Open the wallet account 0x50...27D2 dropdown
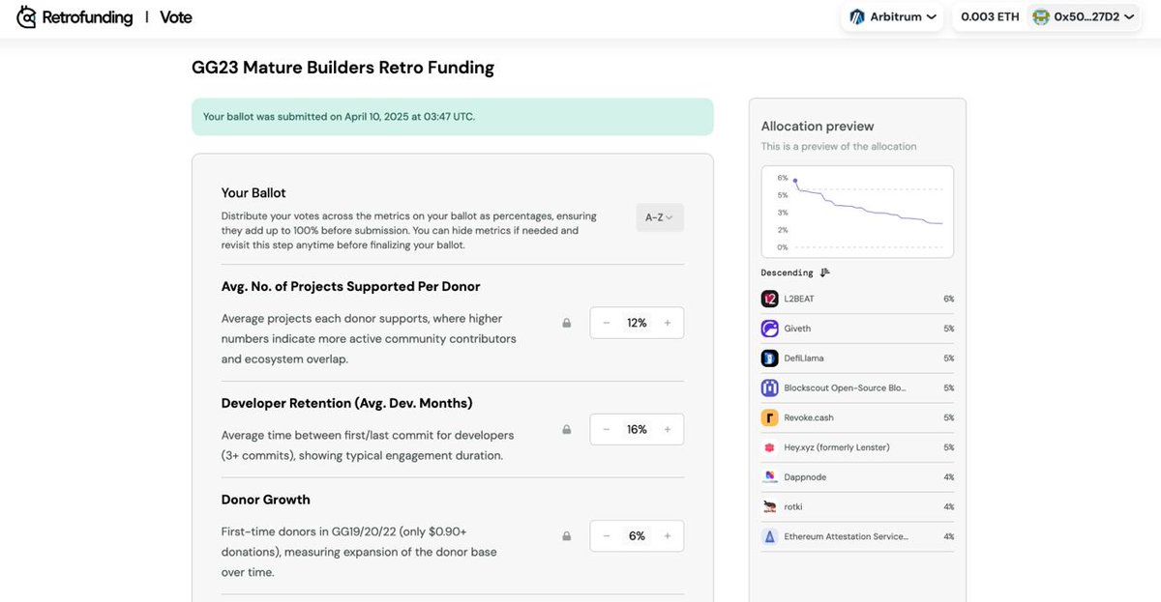 1084,16
